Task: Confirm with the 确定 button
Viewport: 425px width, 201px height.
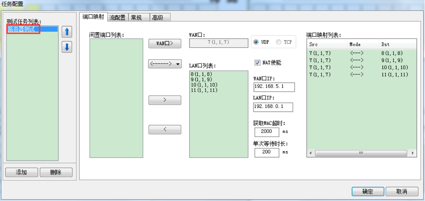Action: [x=367, y=191]
